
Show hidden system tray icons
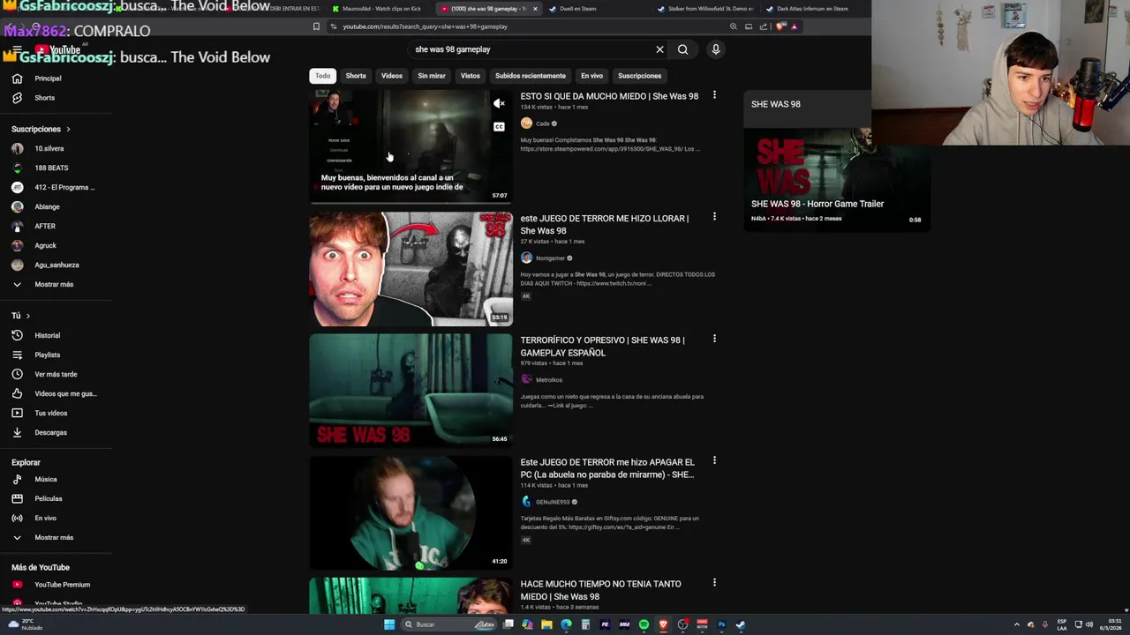(x=1017, y=624)
